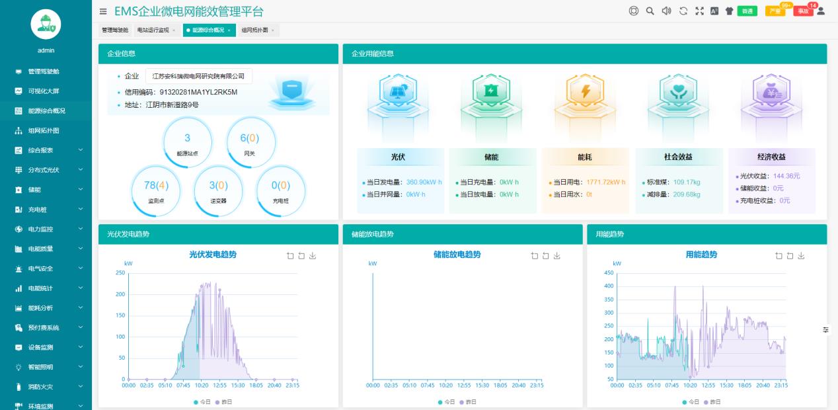
Task: Toggle the 今日 legend in 光伏发电趋势 chart
Action: (204, 402)
